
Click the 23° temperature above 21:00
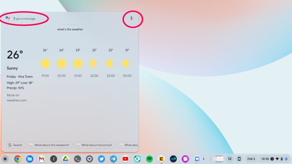click(x=78, y=50)
